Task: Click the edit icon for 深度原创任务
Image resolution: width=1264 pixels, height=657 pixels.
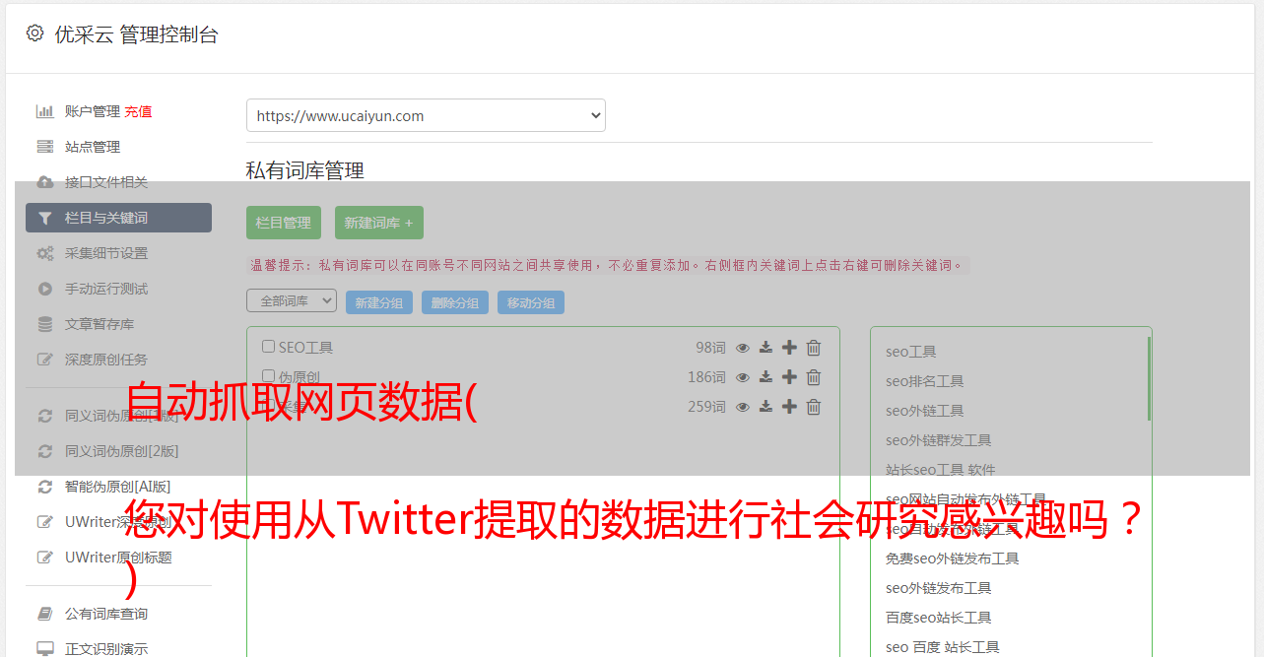Action: click(x=45, y=360)
